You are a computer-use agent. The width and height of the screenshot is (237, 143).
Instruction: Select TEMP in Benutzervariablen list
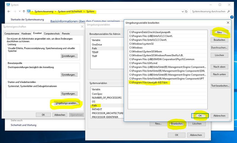click(107, 52)
